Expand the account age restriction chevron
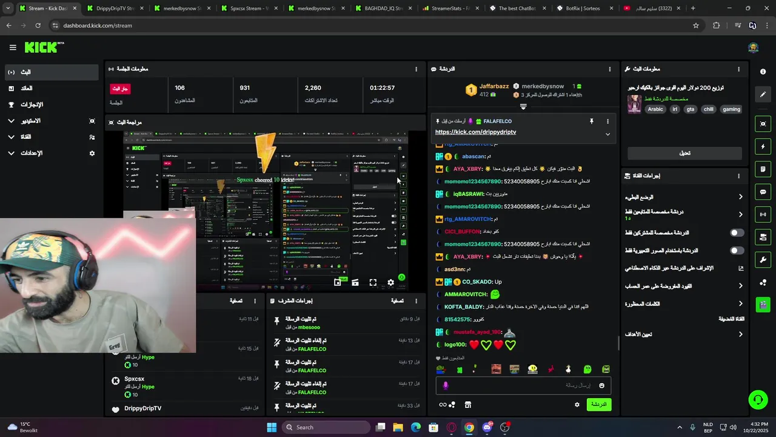The height and width of the screenshot is (437, 776). (x=740, y=286)
